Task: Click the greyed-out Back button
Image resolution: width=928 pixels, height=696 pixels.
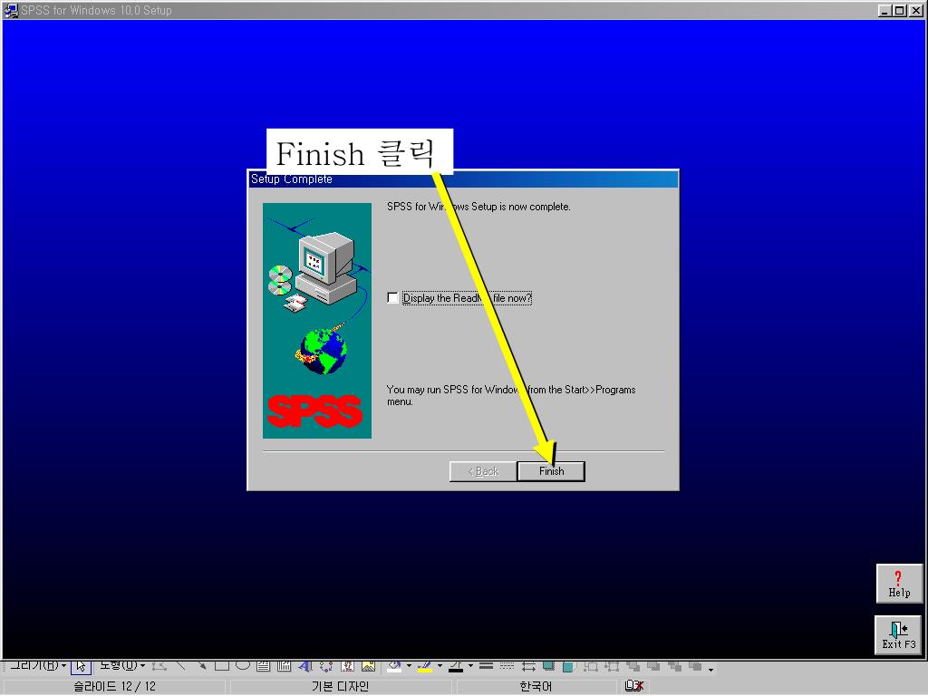Action: [x=483, y=471]
